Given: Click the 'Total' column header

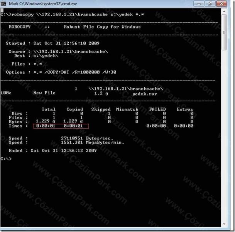Looking at the screenshot, I should point(49,109).
